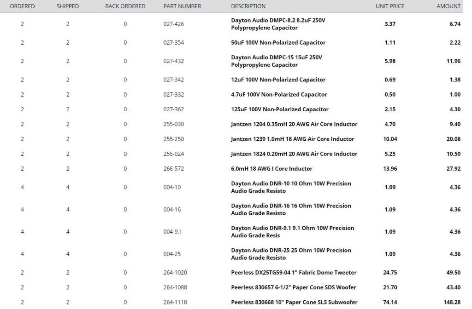
Task: Click the DESCRIPTION column header
Action: (x=248, y=6)
